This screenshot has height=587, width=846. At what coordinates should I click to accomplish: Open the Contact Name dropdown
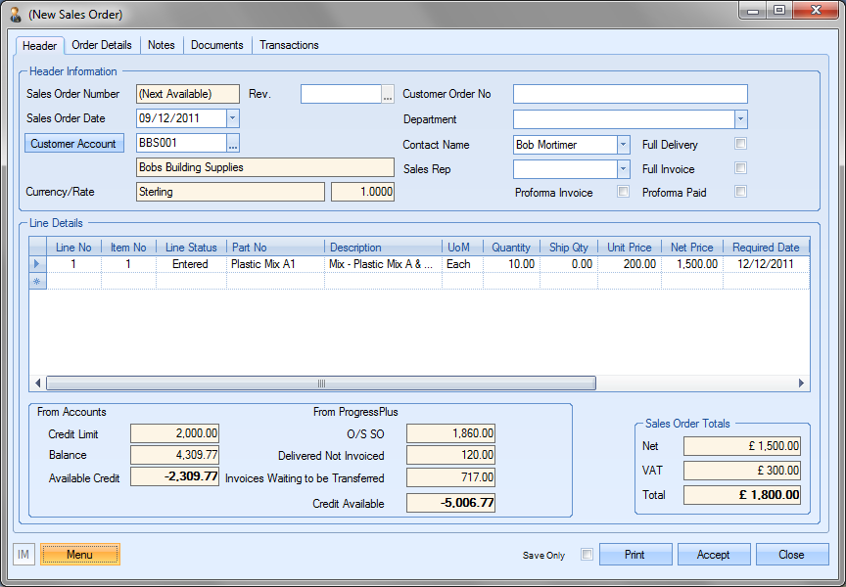[x=623, y=145]
